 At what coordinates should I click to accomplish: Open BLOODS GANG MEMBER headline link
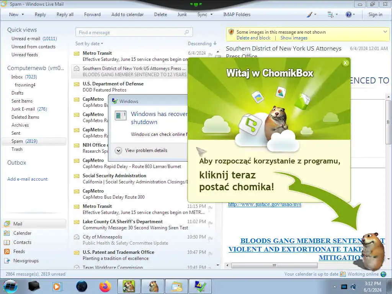tap(307, 249)
